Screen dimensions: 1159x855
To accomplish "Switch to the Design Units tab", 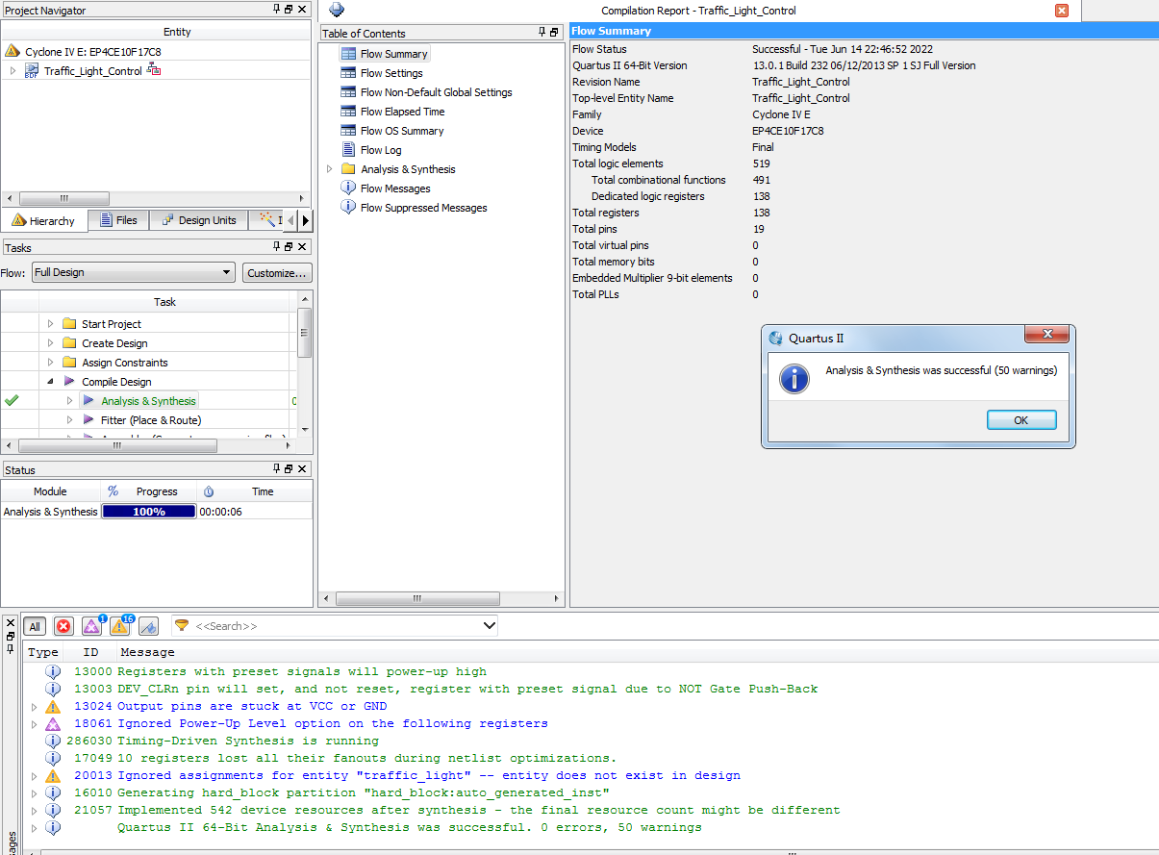I will (199, 220).
